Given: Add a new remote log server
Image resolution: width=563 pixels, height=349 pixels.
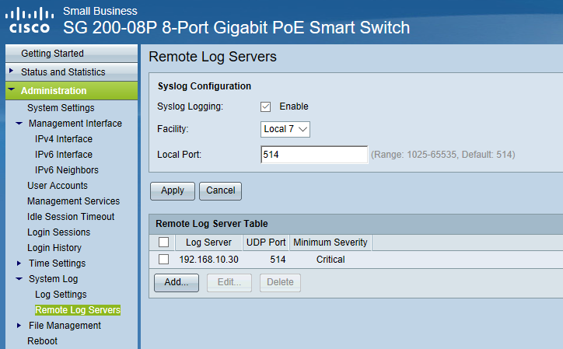Looking at the screenshot, I should [177, 283].
